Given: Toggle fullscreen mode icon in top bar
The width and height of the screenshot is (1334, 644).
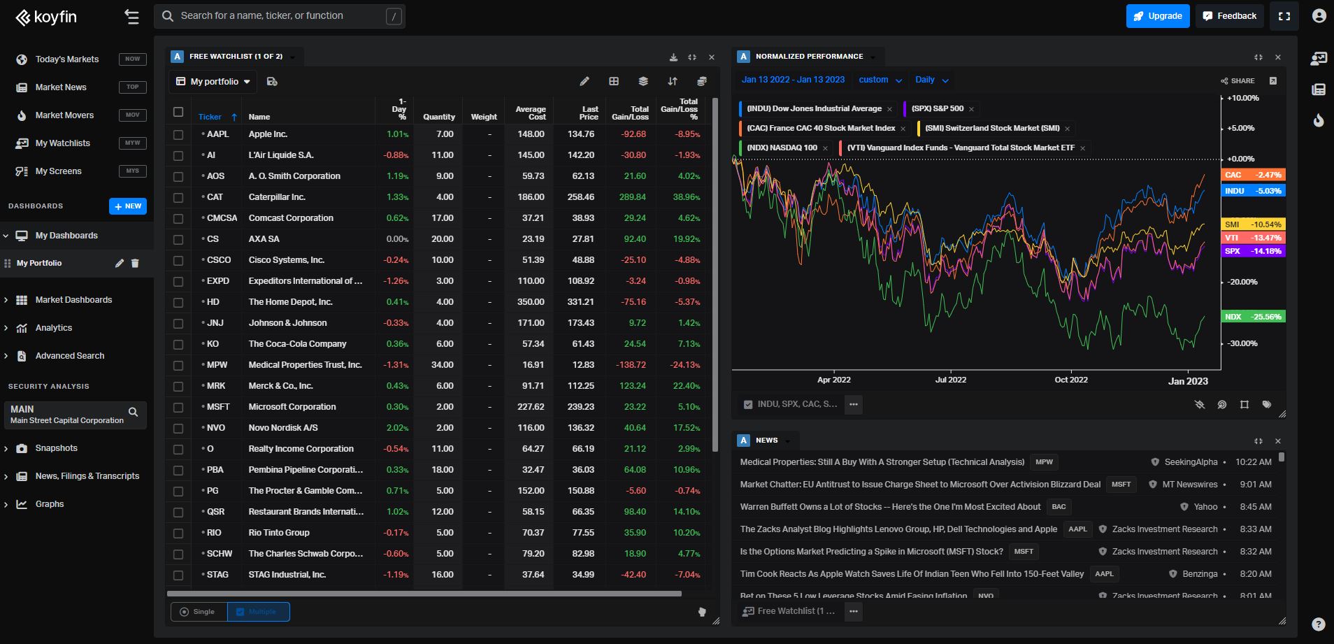Looking at the screenshot, I should [1284, 16].
